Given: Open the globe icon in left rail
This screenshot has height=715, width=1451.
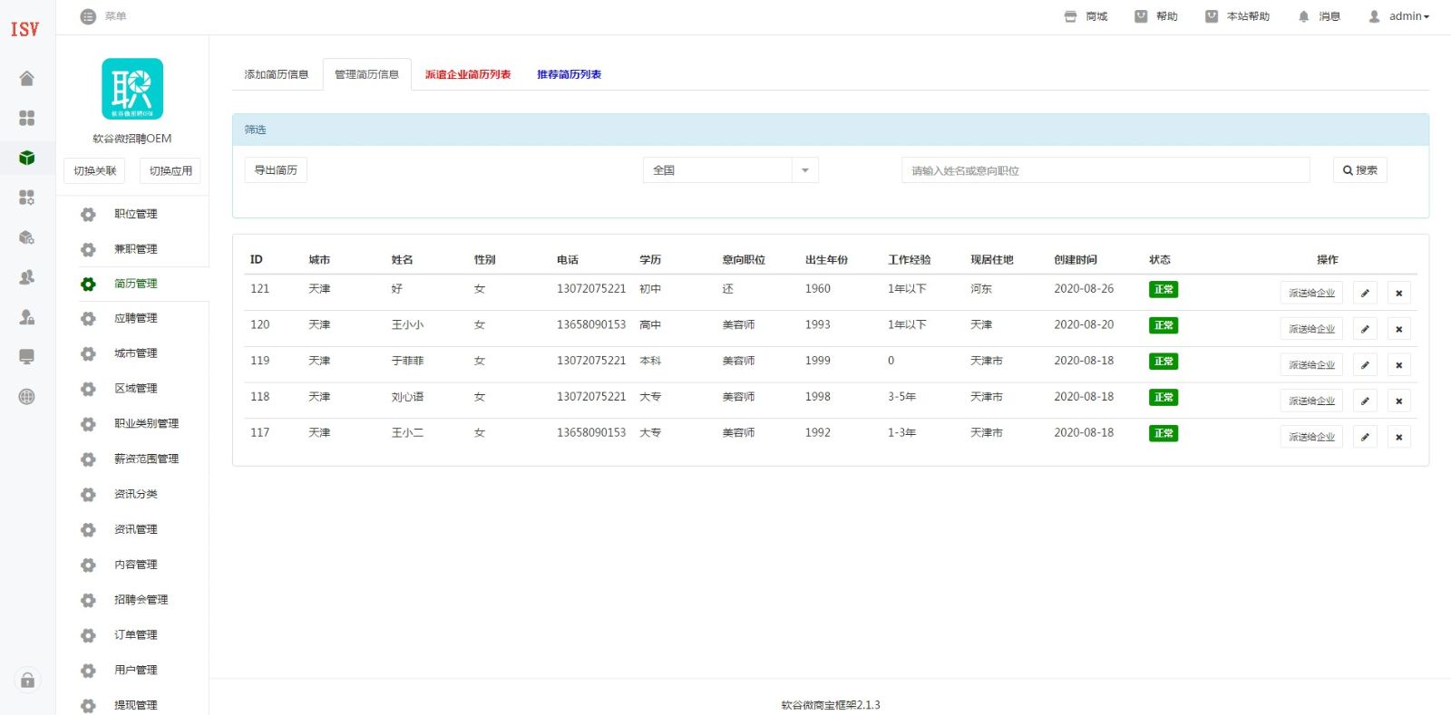Looking at the screenshot, I should [27, 396].
